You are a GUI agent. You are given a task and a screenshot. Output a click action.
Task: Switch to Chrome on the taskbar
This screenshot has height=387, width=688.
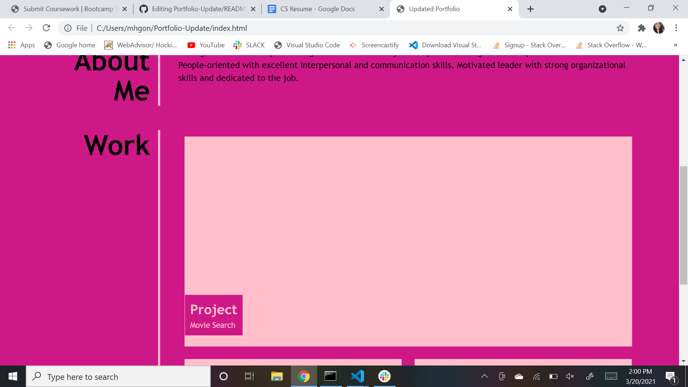click(304, 376)
